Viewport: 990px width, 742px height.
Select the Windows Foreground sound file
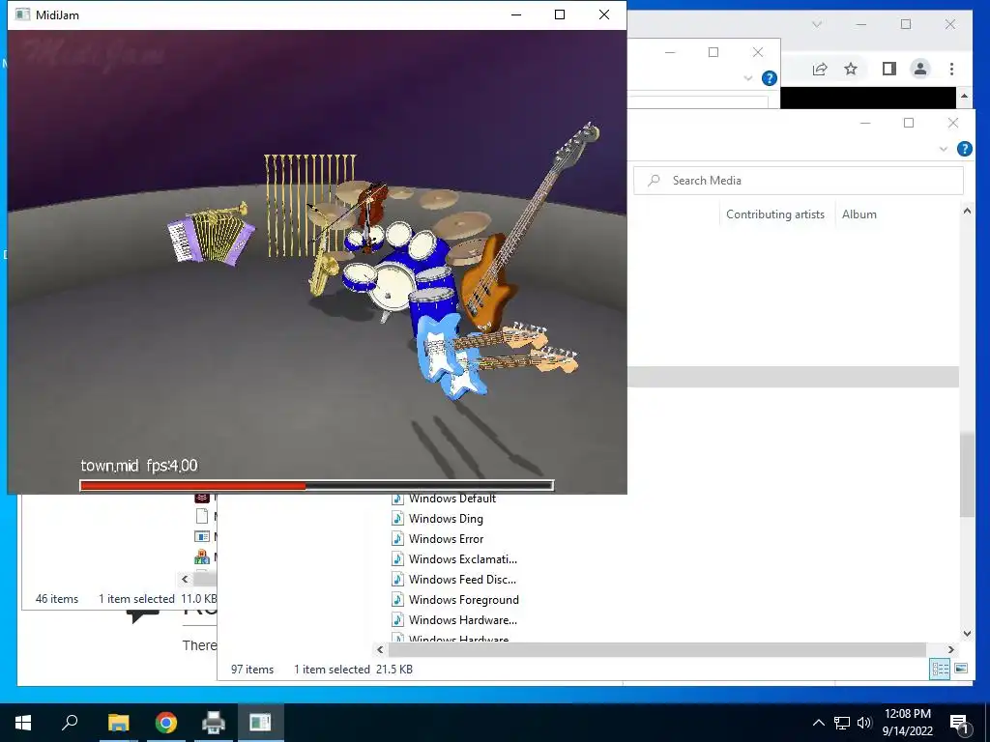[463, 599]
